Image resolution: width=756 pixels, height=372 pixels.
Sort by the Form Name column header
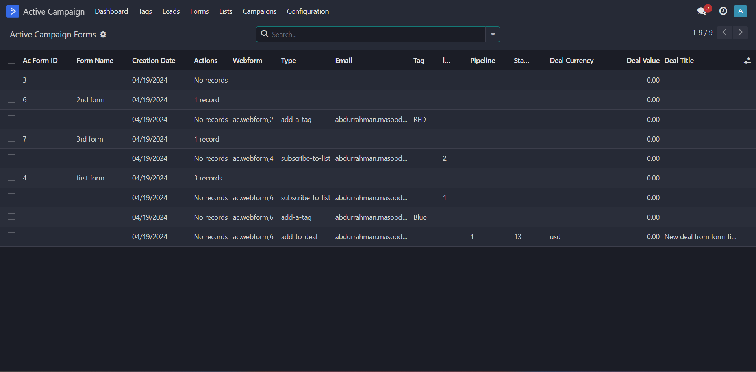tap(95, 61)
